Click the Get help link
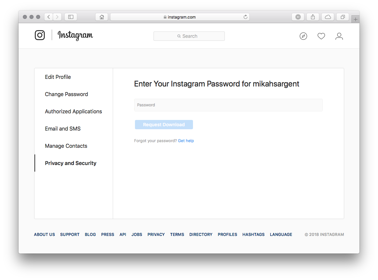The width and height of the screenshot is (378, 280). pos(186,141)
